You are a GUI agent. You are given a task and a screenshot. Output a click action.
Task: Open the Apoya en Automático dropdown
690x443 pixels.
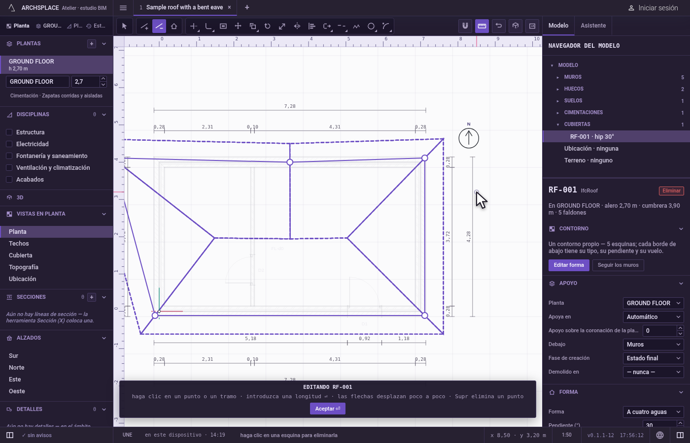coord(653,317)
